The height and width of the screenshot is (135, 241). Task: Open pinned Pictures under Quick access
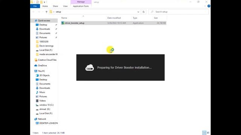pyautogui.click(x=43, y=37)
